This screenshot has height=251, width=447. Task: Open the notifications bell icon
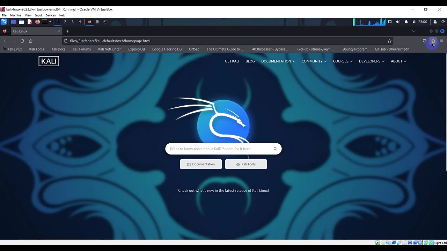pos(406,22)
